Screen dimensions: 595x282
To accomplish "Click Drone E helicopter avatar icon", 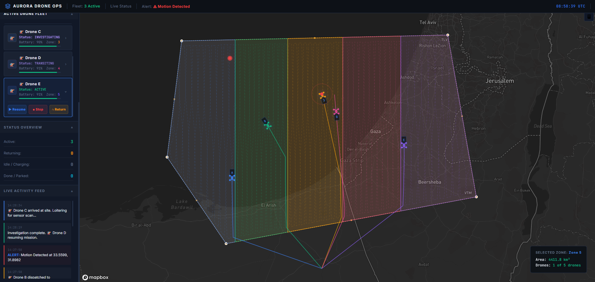I will pos(12,90).
